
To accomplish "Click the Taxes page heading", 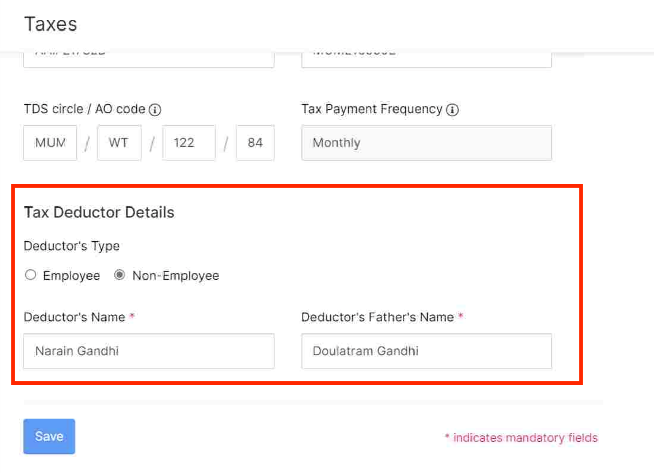I will pyautogui.click(x=50, y=23).
